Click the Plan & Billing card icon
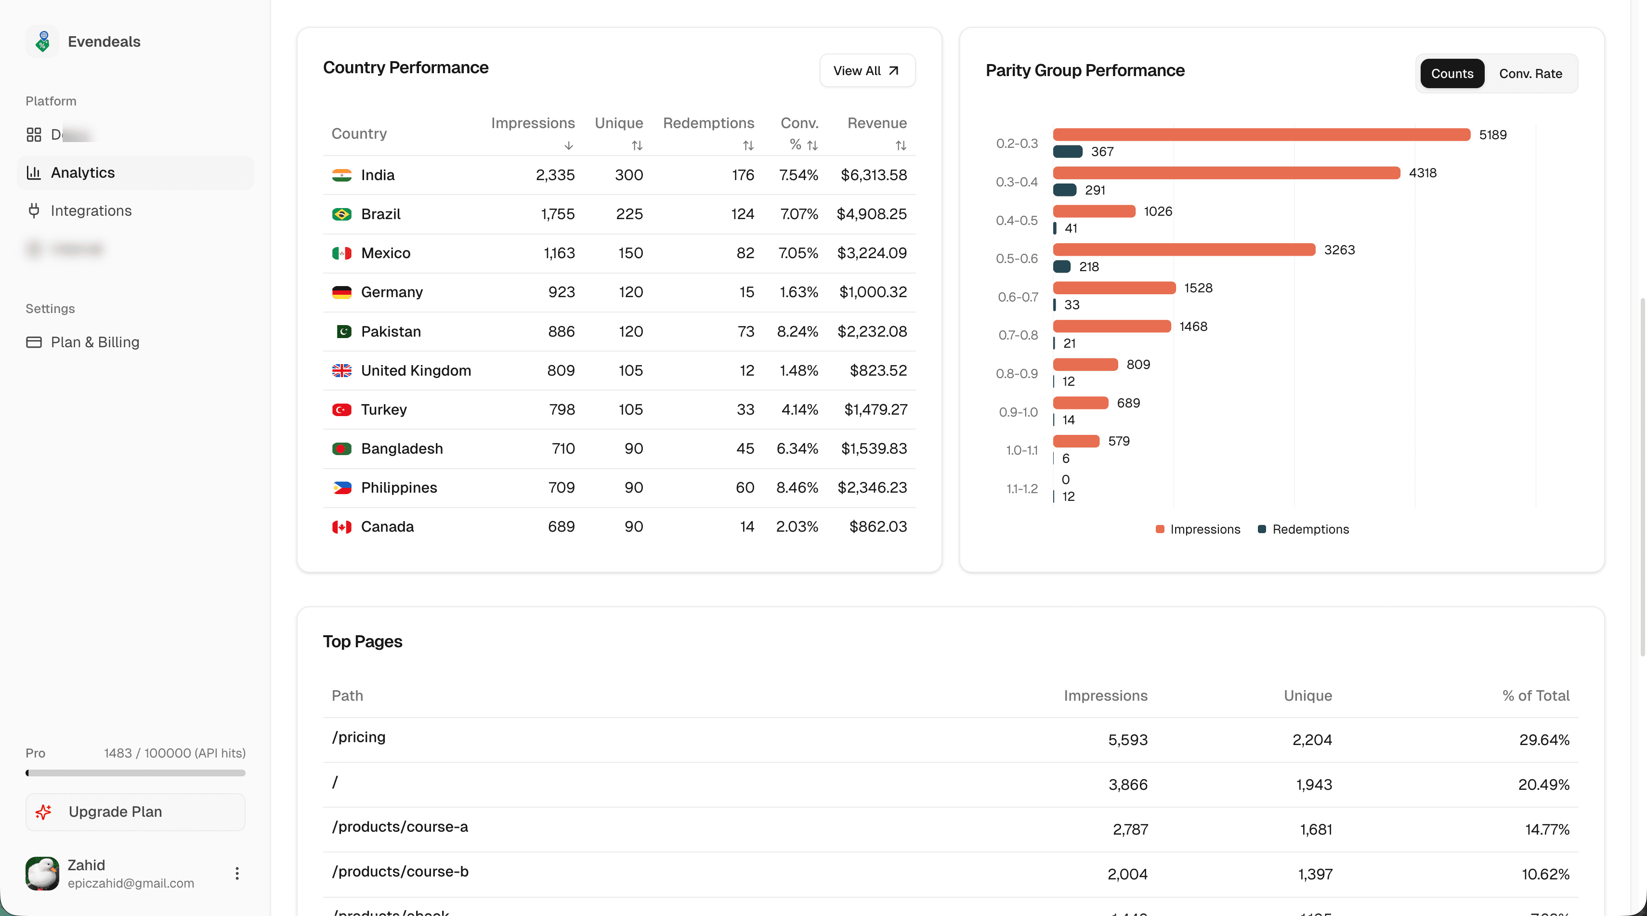The height and width of the screenshot is (916, 1647). (35, 342)
